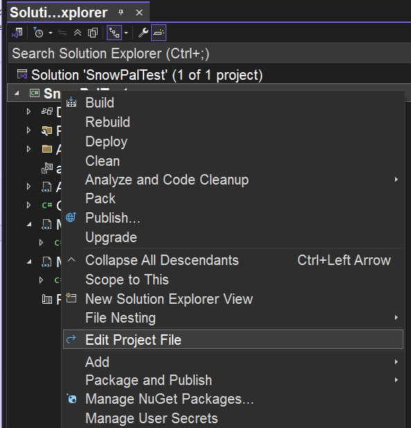This screenshot has width=411, height=428.
Task: Click the Search Solution Explorer field
Action: tap(209, 53)
